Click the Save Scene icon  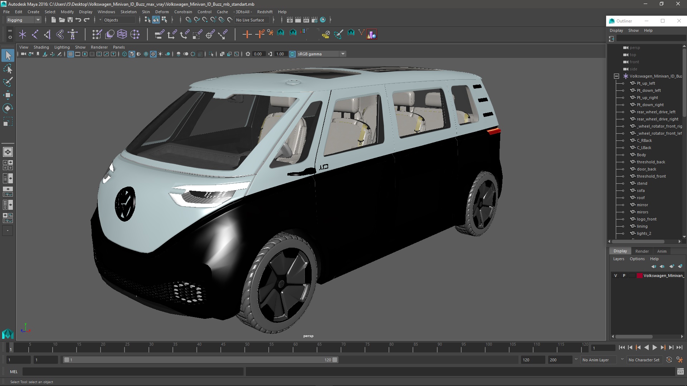[x=70, y=20]
